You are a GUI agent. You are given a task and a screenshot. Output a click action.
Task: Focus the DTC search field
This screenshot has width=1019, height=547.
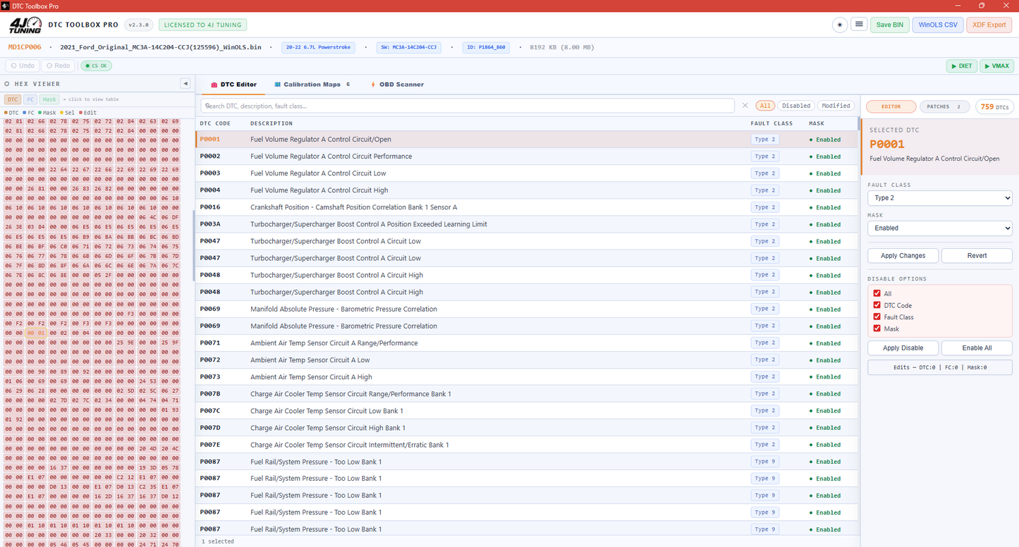(468, 106)
